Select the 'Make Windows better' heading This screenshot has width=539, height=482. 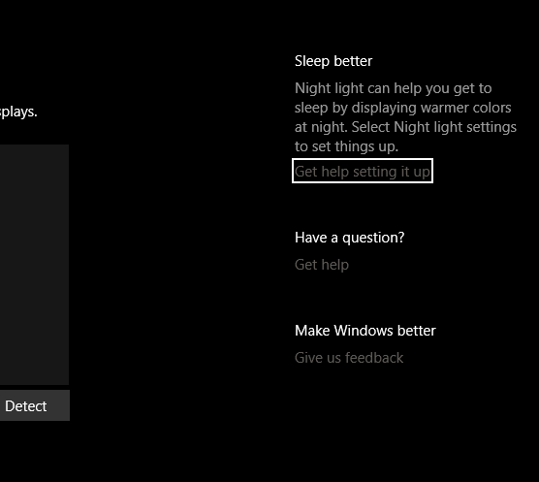pyautogui.click(x=365, y=331)
